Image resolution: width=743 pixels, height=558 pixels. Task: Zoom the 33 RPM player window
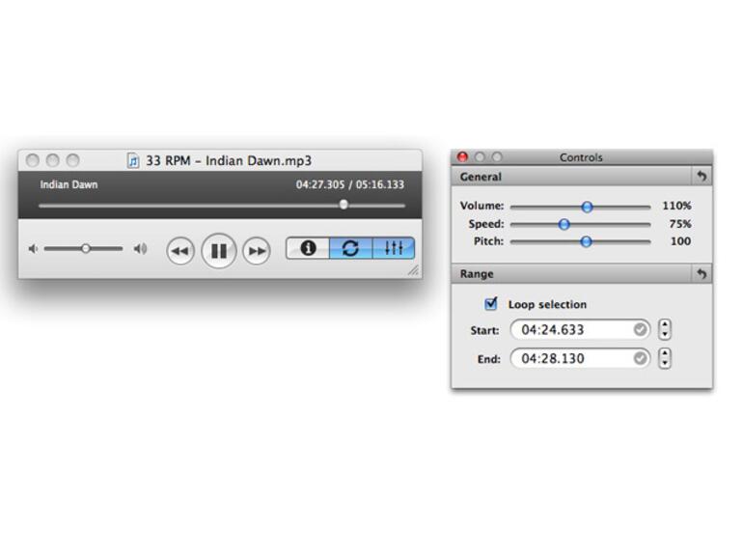(x=73, y=160)
